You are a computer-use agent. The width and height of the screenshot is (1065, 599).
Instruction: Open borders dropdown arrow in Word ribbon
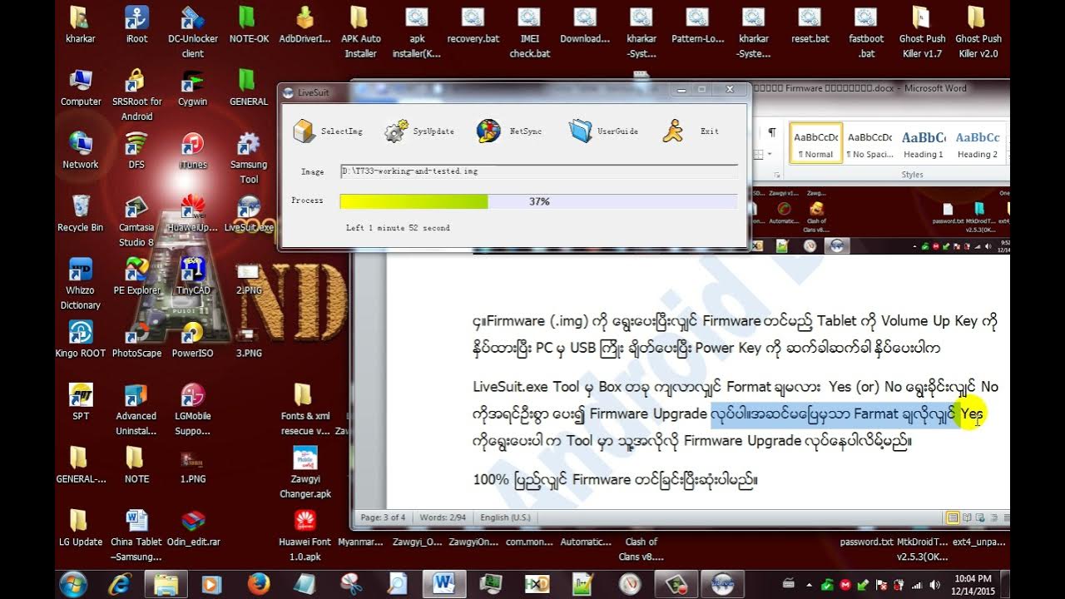pos(770,154)
